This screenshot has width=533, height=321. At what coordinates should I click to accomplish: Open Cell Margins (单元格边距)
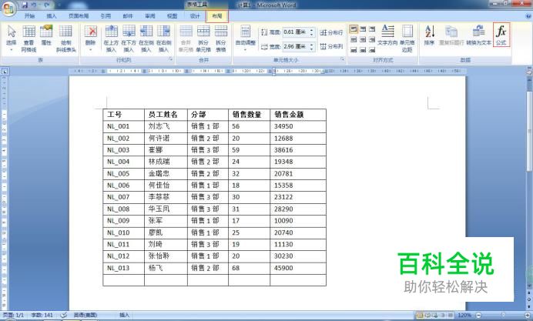coord(407,38)
